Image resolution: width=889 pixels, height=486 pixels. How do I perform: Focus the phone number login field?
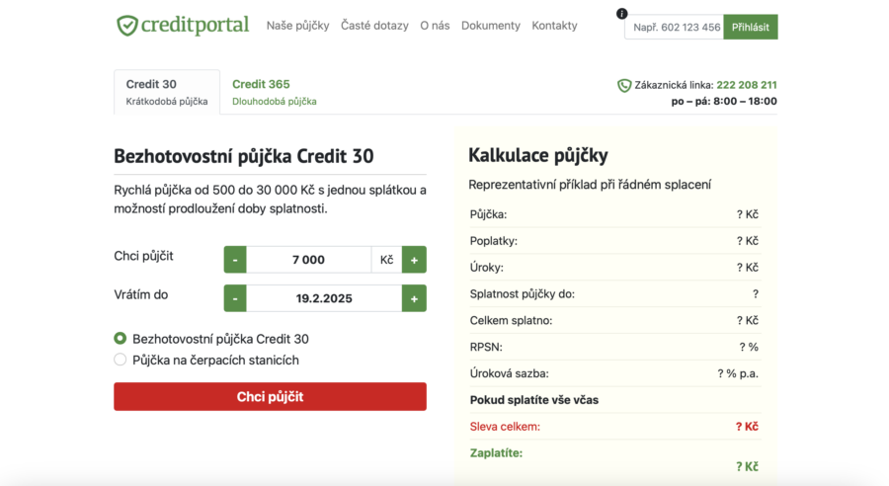[x=674, y=28]
